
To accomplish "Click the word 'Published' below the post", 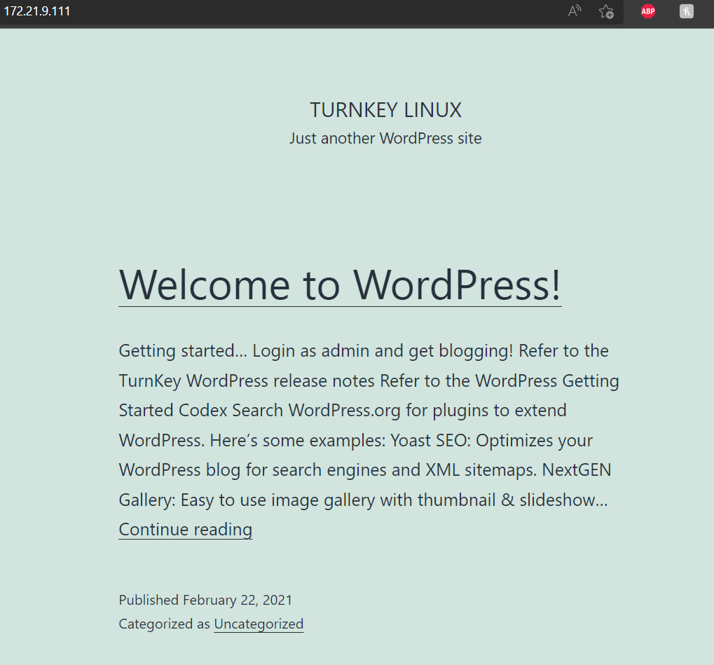I will 149,600.
